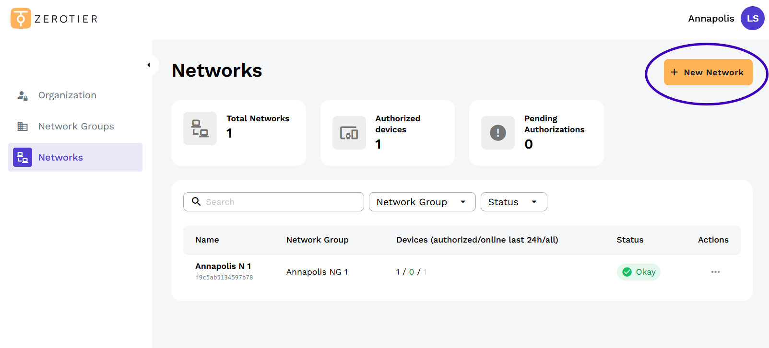The width and height of the screenshot is (769, 348).
Task: Click the Annapolis organization name in header
Action: [711, 18]
